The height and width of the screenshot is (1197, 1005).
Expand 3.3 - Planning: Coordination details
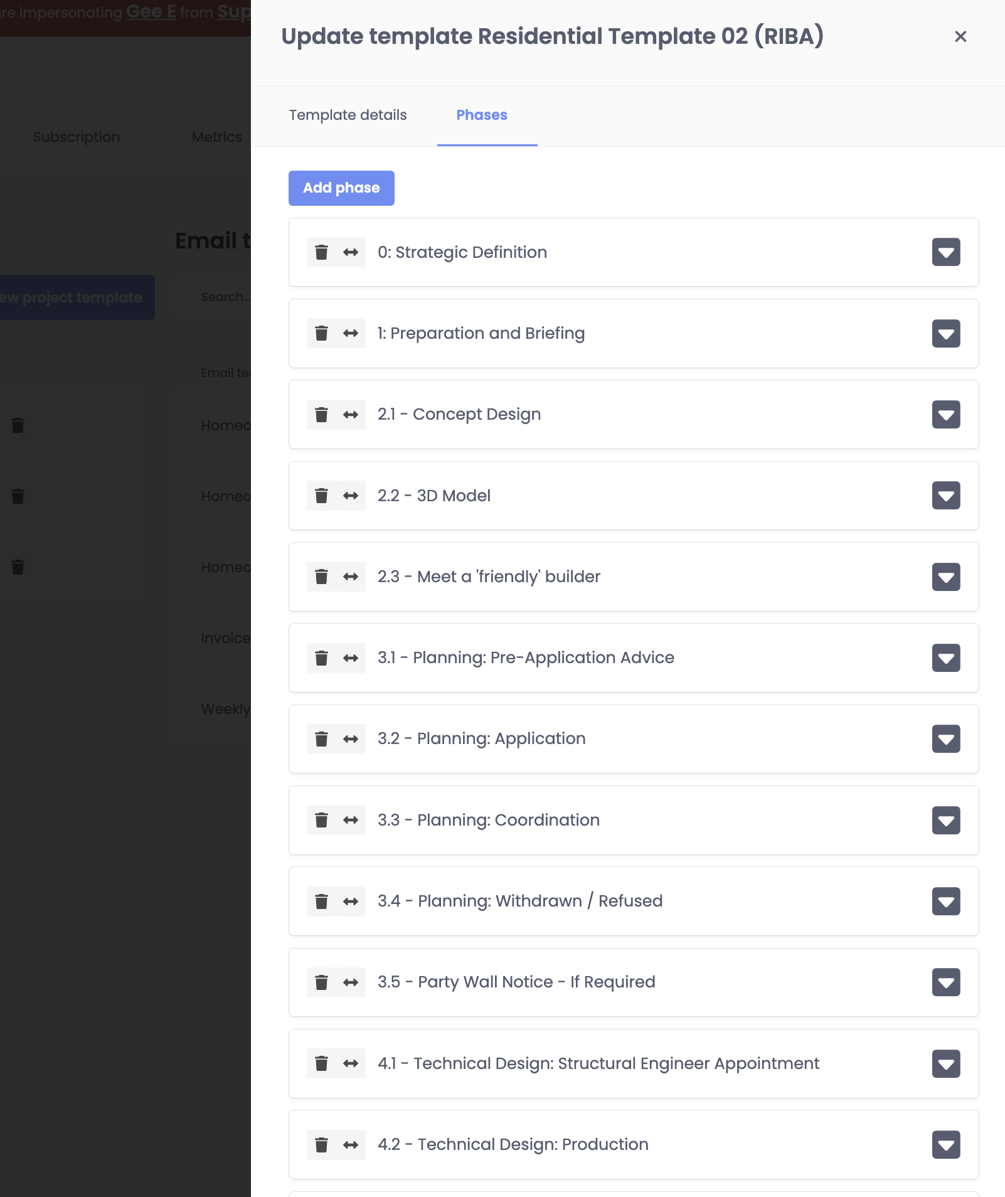945,821
